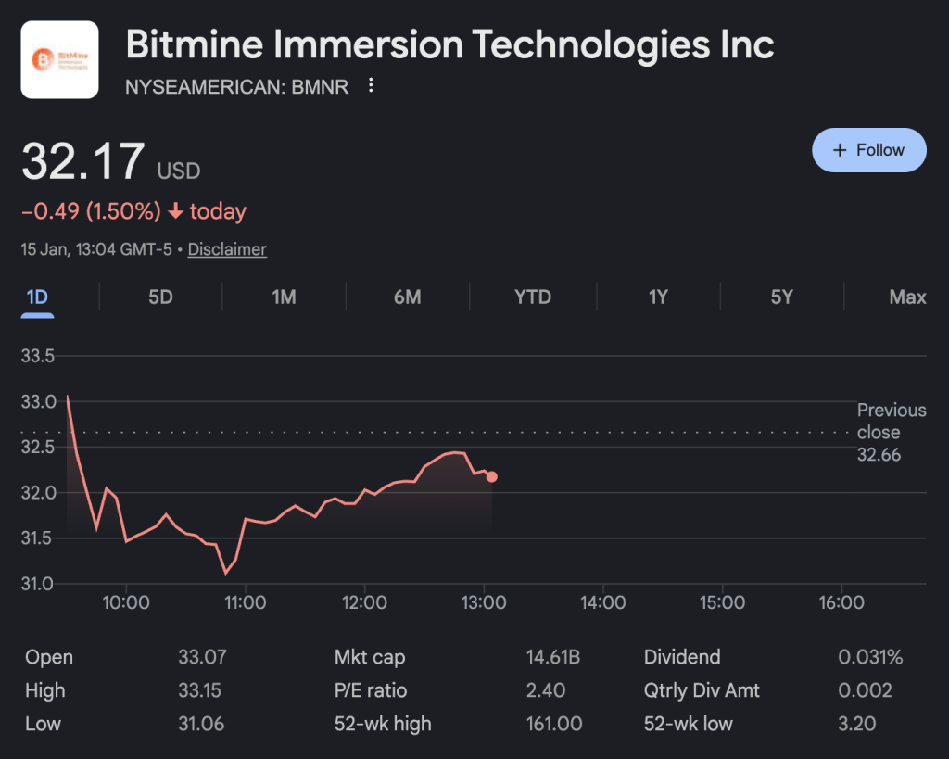Click the 52-wk high value 161.00
Image resolution: width=949 pixels, height=759 pixels.
554,724
